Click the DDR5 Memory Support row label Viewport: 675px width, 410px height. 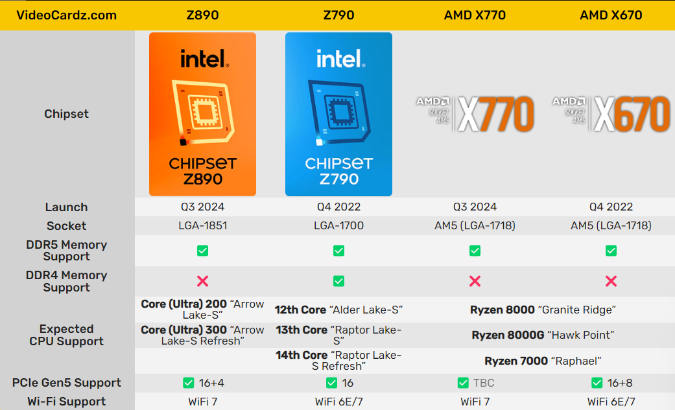66,251
